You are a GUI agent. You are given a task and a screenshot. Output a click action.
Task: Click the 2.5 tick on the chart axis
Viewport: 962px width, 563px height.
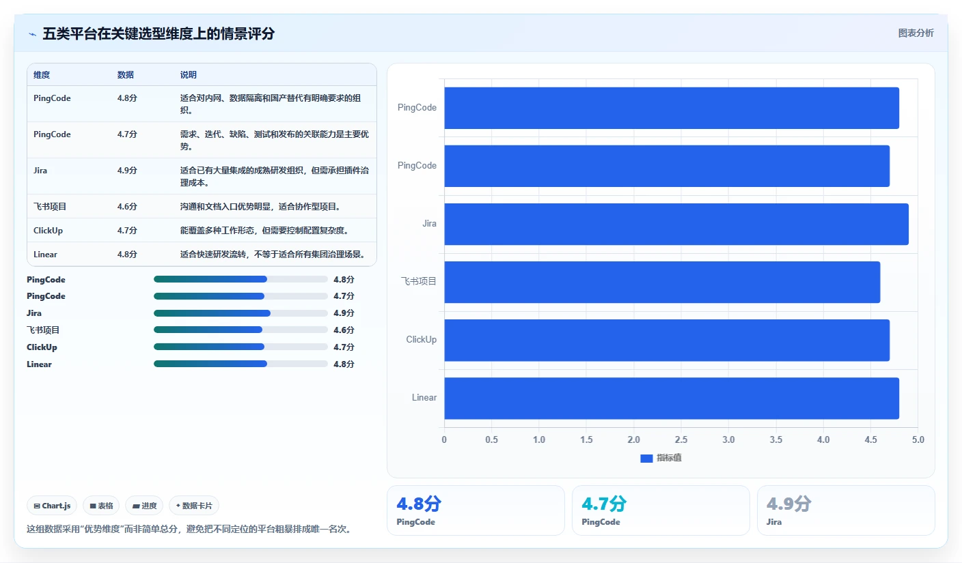[681, 440]
